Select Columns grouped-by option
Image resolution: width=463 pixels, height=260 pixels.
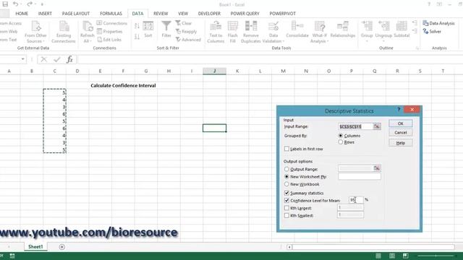(341, 136)
